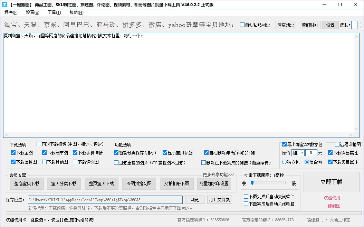
Task: Open the 设置 panel from the toolbar
Action: [330, 25]
